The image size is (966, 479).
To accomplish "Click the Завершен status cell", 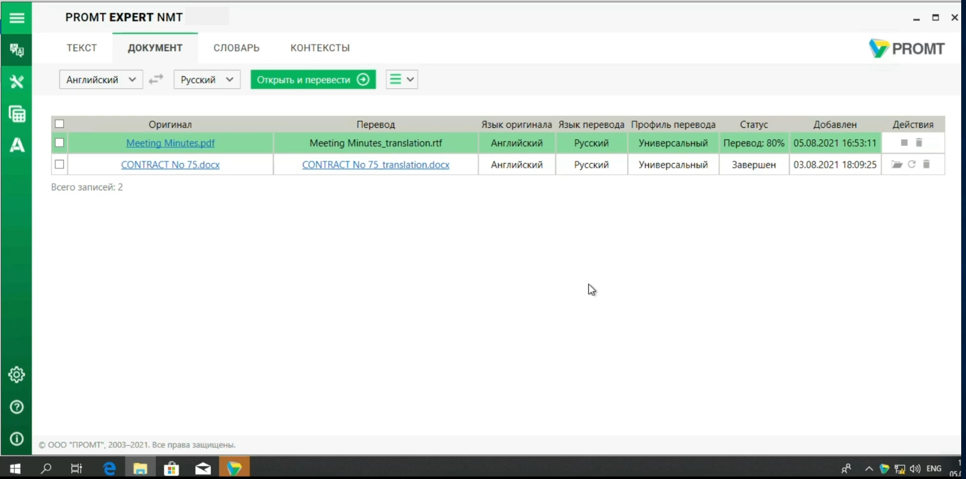I will (754, 164).
